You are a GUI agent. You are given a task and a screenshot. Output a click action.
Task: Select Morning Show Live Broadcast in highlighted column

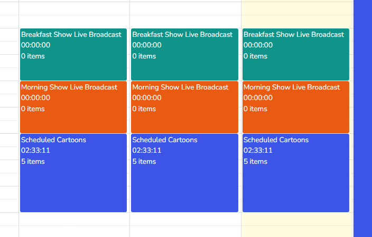(296, 107)
